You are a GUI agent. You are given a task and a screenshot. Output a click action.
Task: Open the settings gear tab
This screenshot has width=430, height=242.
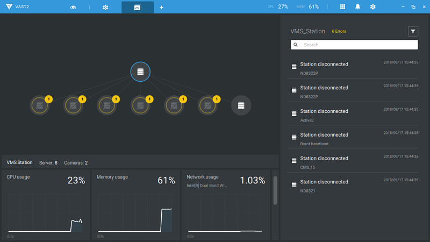105,7
